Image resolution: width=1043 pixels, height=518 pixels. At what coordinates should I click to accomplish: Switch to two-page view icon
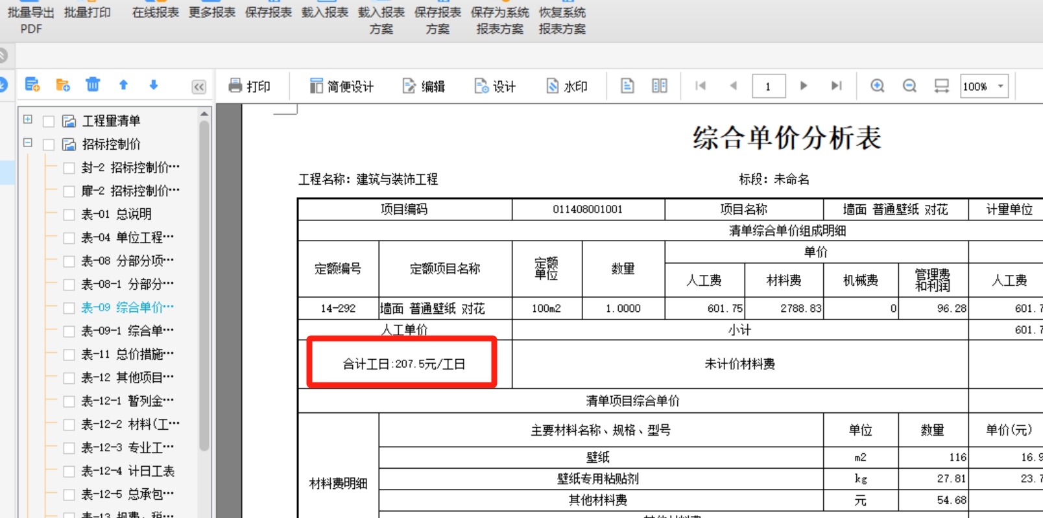coord(660,86)
